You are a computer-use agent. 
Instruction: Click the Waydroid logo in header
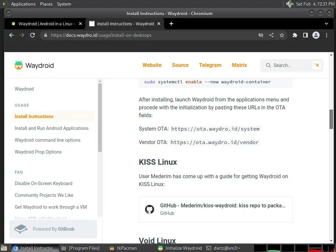pos(34,65)
